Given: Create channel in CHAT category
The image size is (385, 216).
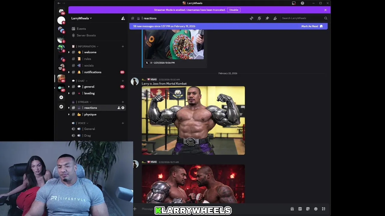Looking at the screenshot, I should point(123,81).
